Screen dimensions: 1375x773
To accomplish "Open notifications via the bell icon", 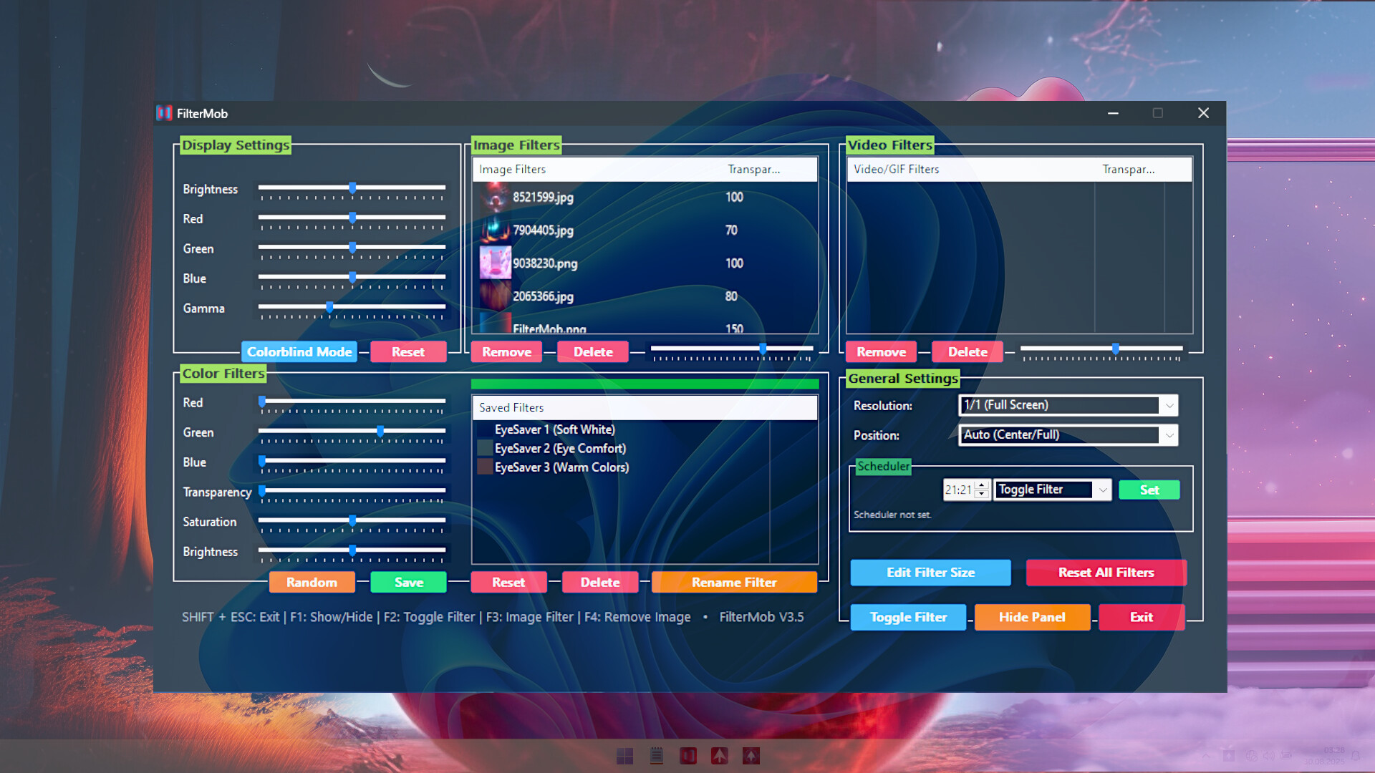I will pos(1356,756).
